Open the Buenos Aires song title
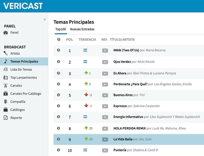The image size is (204, 156). [123, 95]
